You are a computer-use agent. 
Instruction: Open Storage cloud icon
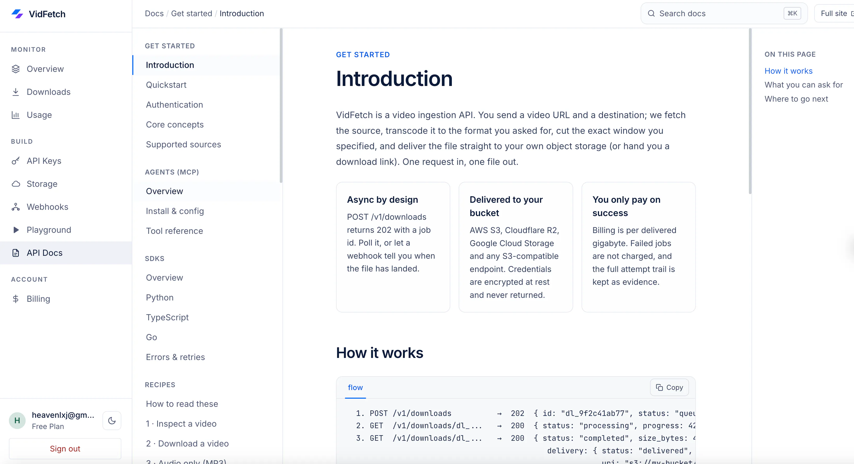coord(16,184)
